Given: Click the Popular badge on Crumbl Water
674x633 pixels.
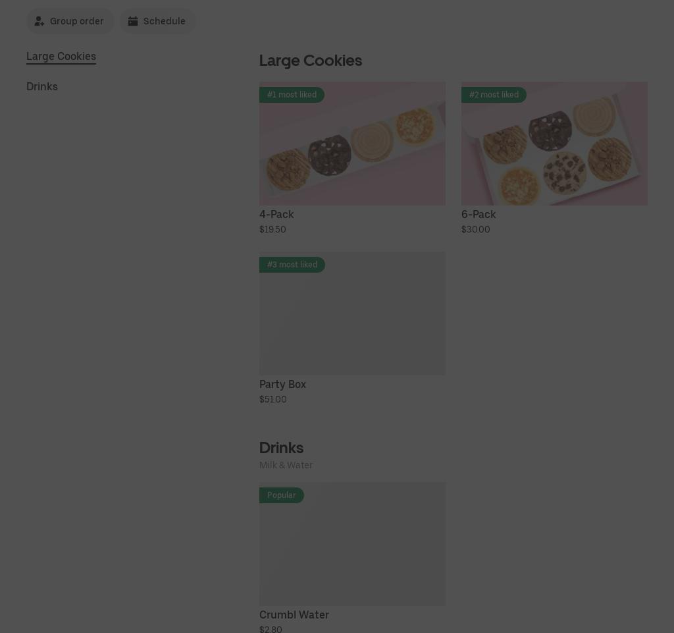Looking at the screenshot, I should [282, 495].
